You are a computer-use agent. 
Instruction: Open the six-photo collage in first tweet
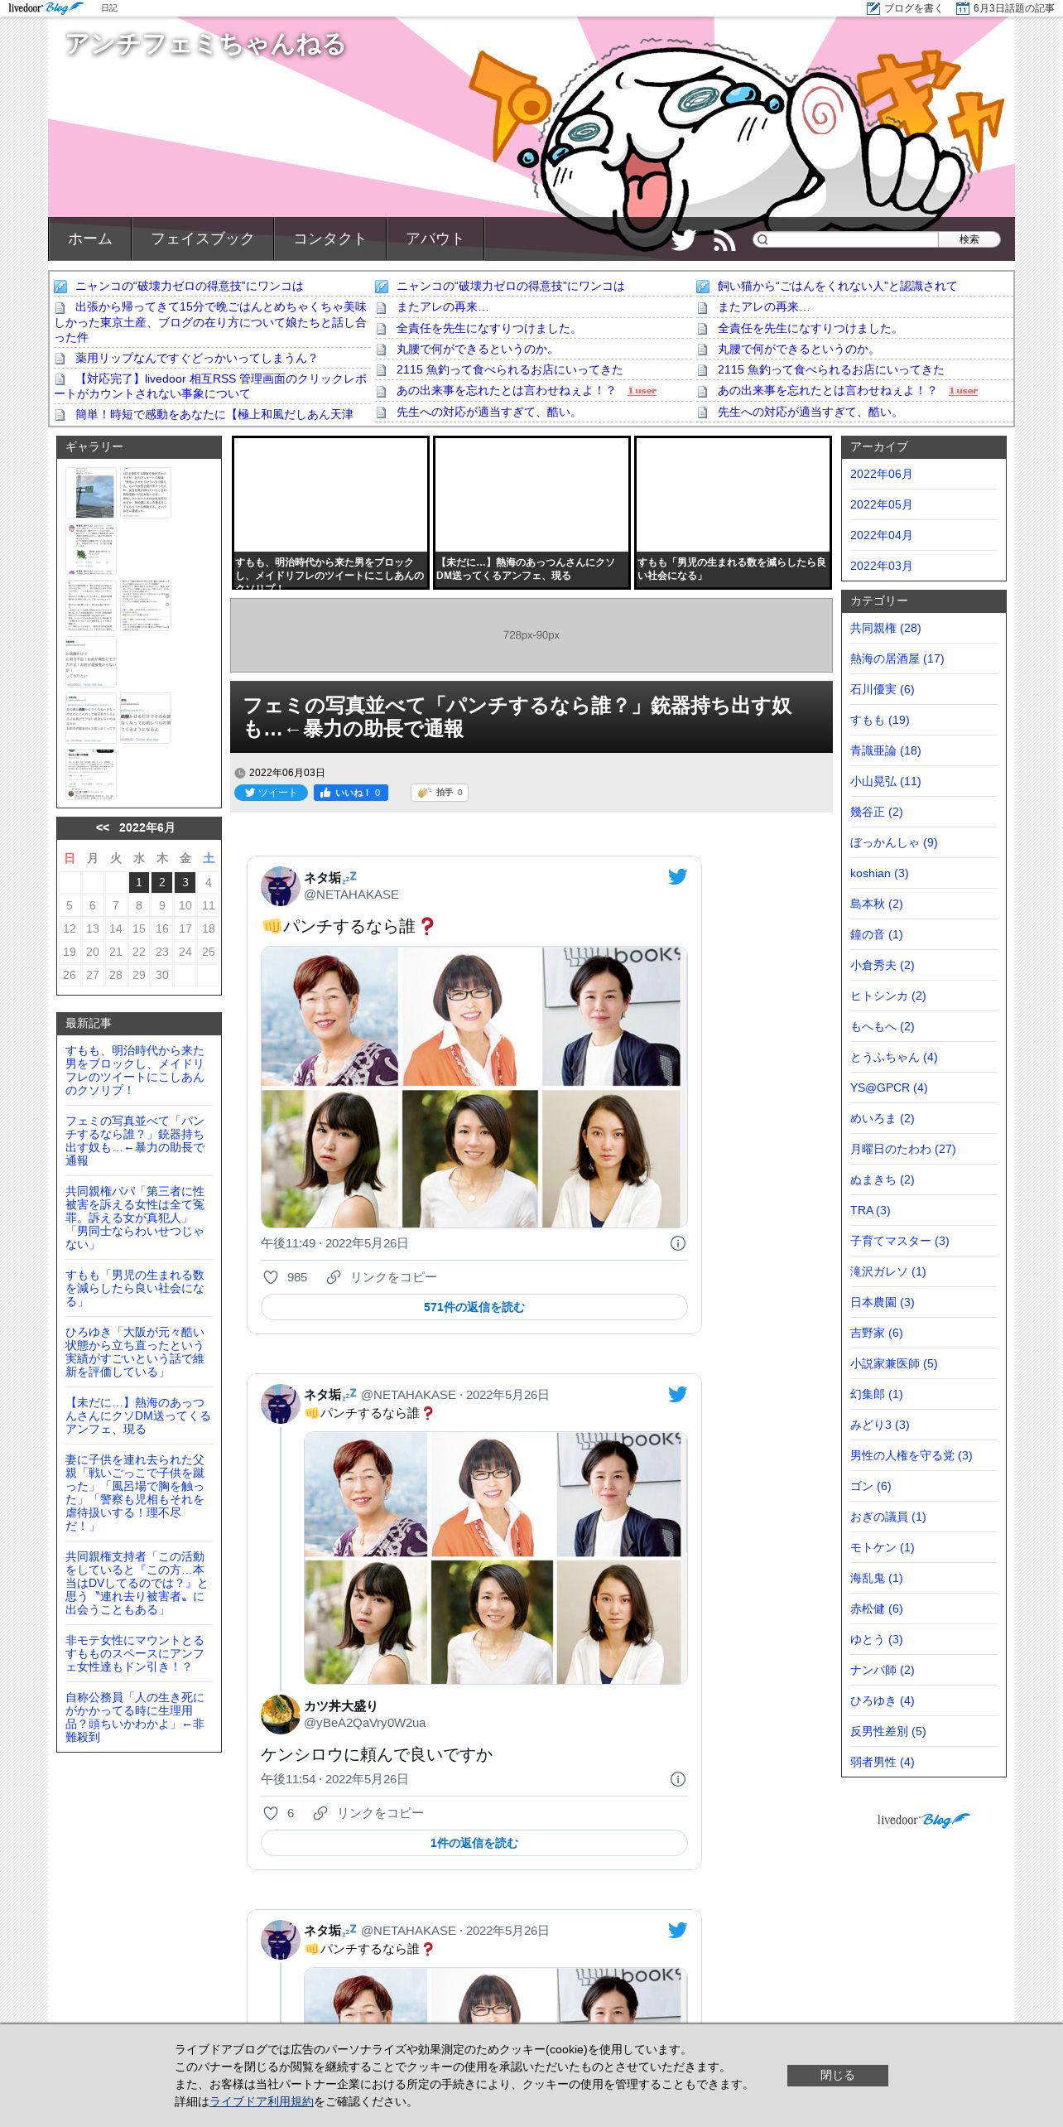(474, 1087)
